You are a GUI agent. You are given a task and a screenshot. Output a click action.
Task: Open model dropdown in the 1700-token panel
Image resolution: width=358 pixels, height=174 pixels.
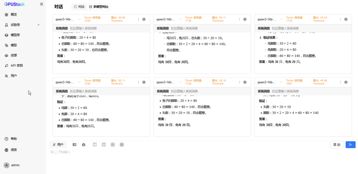(169, 82)
